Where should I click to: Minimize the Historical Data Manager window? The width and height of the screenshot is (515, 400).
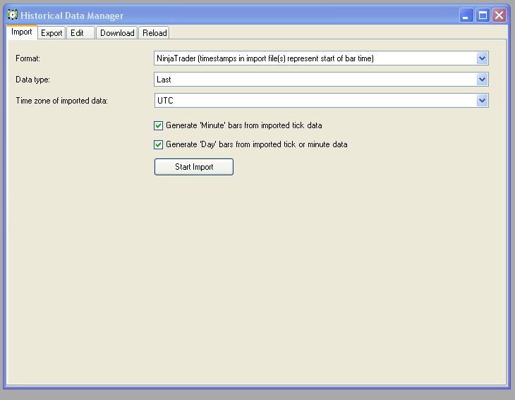point(466,15)
